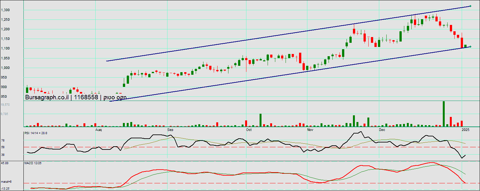Click the upper channel line's right endpoint marker
This screenshot has height=191, width=480.
click(x=470, y=6)
